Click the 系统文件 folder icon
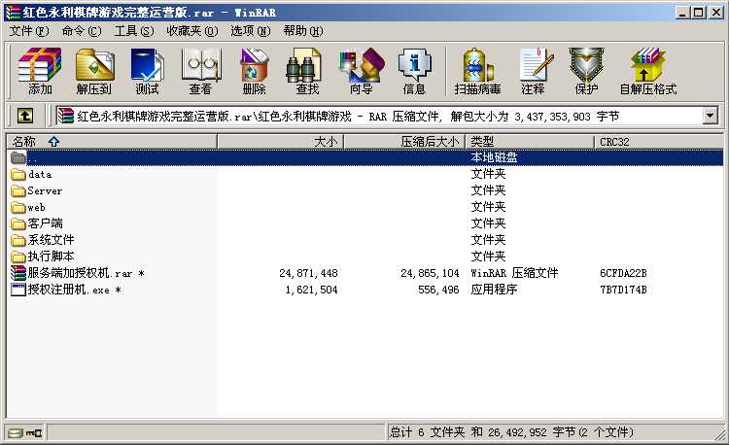This screenshot has width=729, height=445. (18, 240)
